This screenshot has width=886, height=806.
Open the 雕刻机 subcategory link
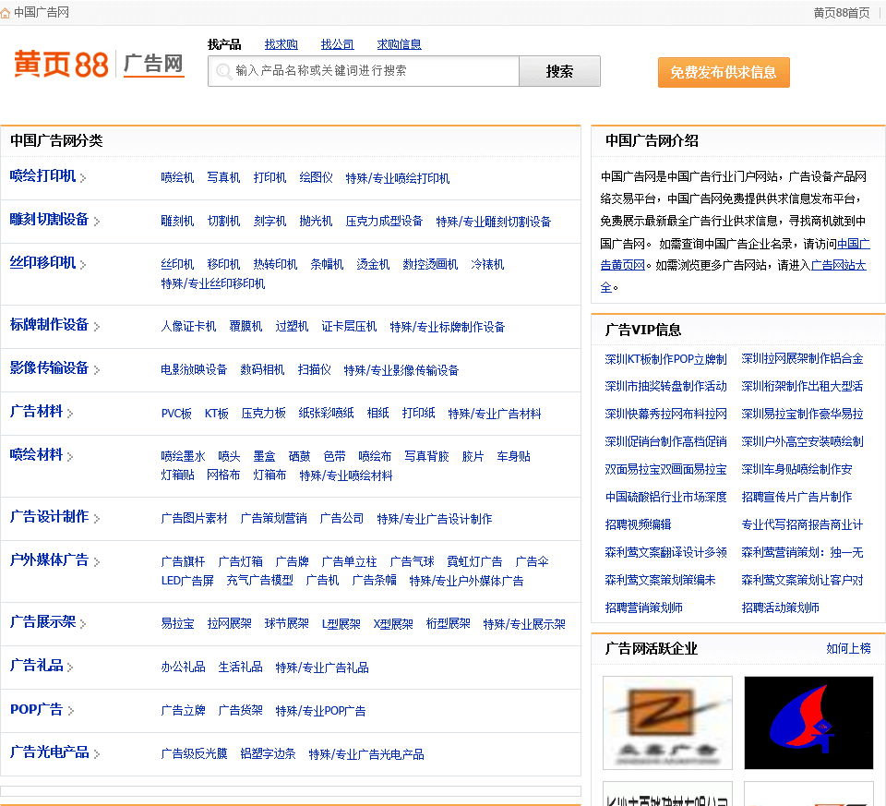coord(177,221)
